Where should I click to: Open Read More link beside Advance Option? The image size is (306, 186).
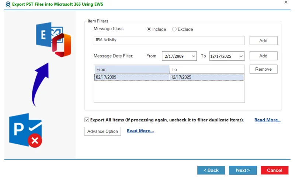point(140,131)
